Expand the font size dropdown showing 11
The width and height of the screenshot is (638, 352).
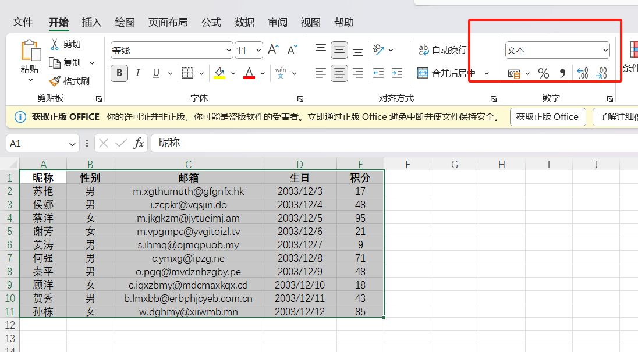pos(258,51)
